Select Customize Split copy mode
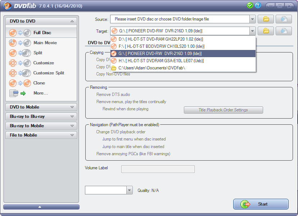Viewport: 298px width, 216px height. click(41, 73)
